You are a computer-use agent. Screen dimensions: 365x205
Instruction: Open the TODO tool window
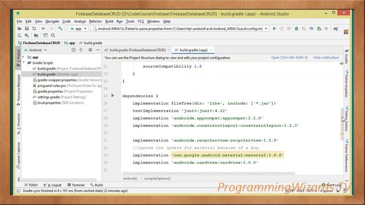(31, 185)
